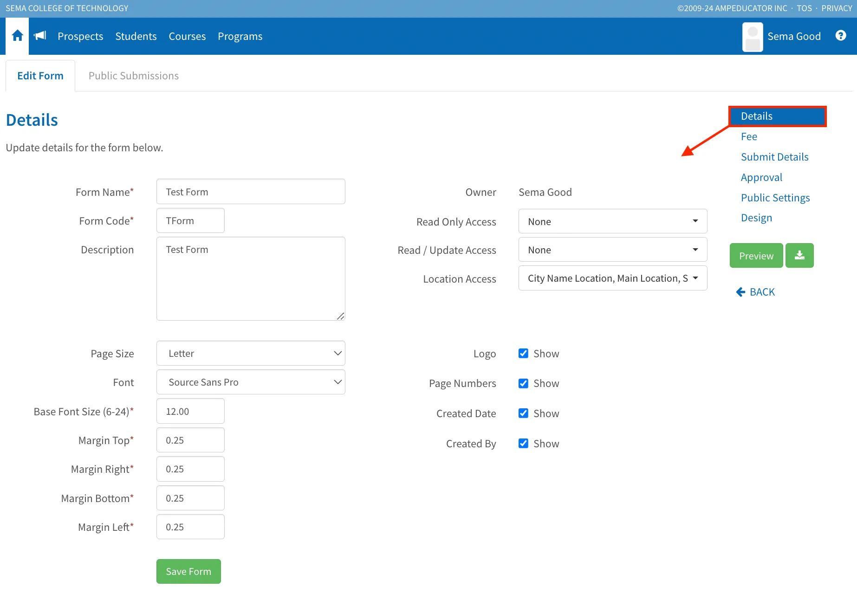Open the help question mark icon
The height and width of the screenshot is (593, 857).
[841, 36]
